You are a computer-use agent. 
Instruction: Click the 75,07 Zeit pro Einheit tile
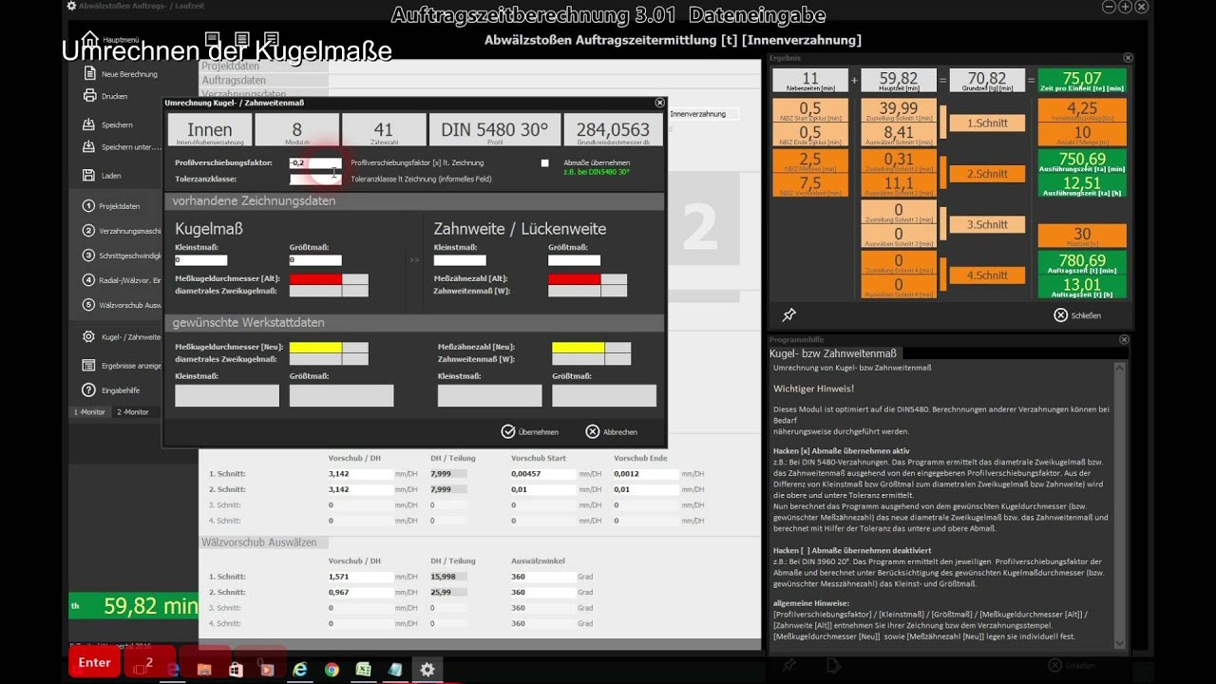click(1082, 80)
